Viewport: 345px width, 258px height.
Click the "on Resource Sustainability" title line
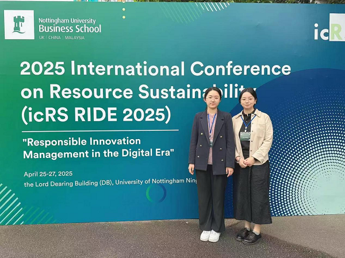(x=138, y=91)
